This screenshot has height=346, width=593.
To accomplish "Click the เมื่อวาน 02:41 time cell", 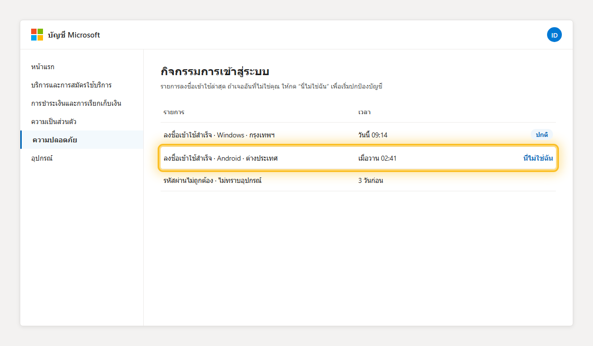I will click(378, 158).
